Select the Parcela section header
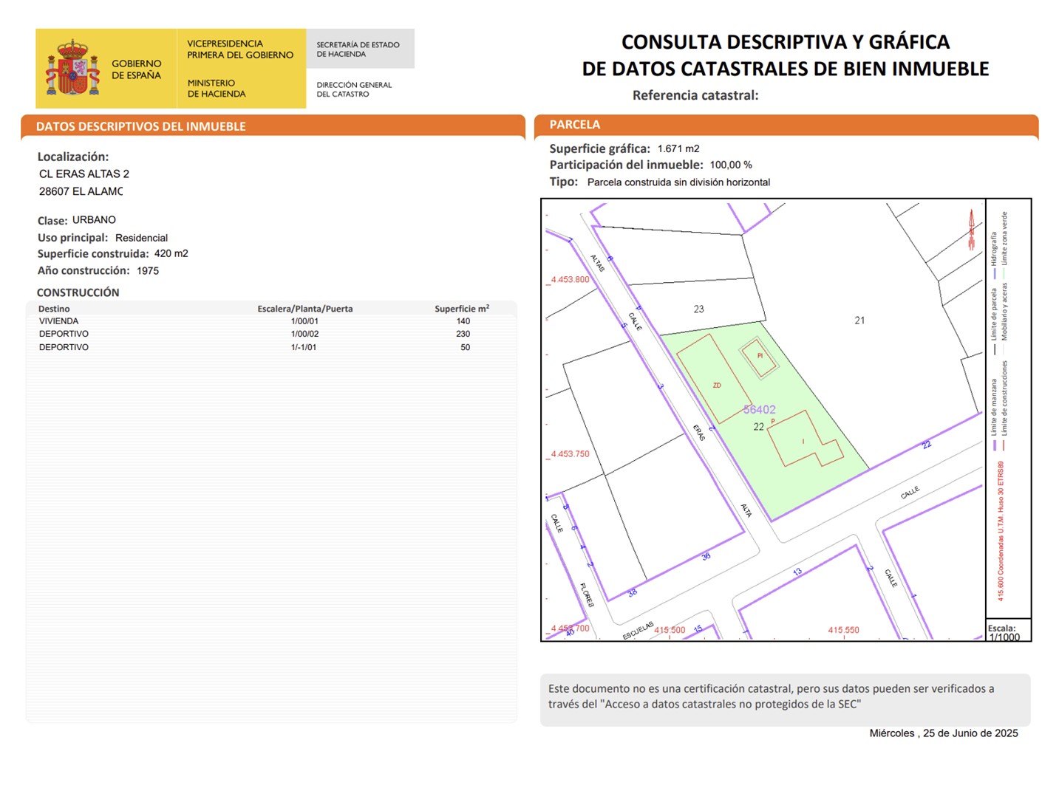Image resolution: width=1059 pixels, height=788 pixels. click(574, 125)
